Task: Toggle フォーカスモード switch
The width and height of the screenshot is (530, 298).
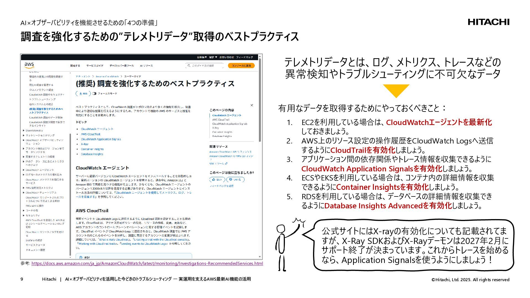Action: [94, 94]
